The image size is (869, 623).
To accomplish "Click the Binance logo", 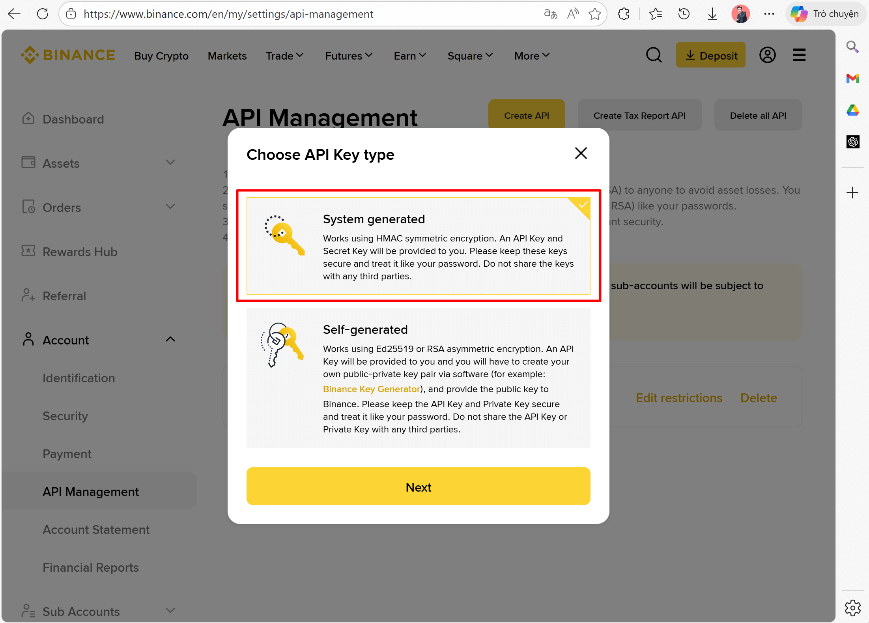I will point(67,55).
